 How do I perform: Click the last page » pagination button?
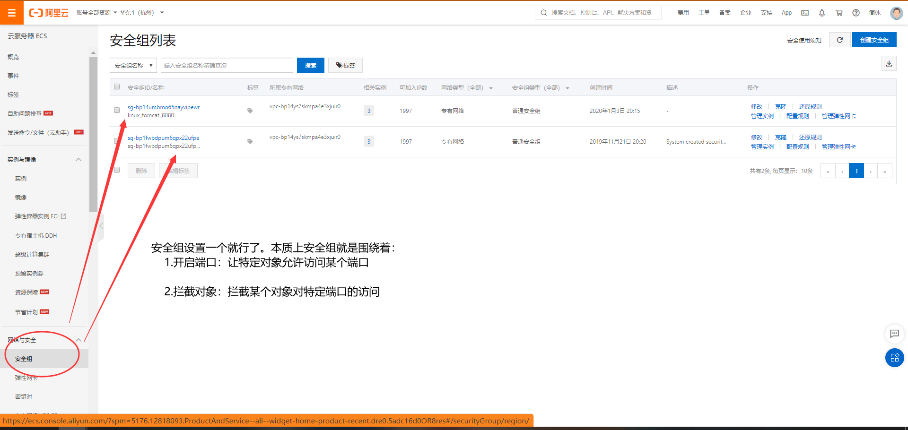point(885,171)
